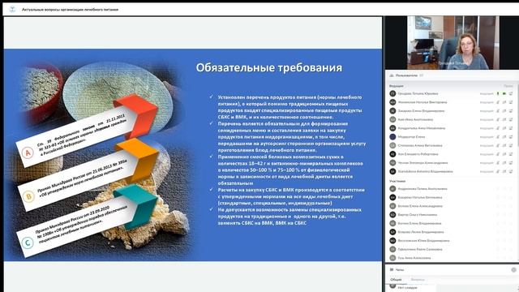Image resolution: width=519 pixels, height=292 pixels.
Task: Open chat settings round icon in the Чаты header
Action: point(513,270)
